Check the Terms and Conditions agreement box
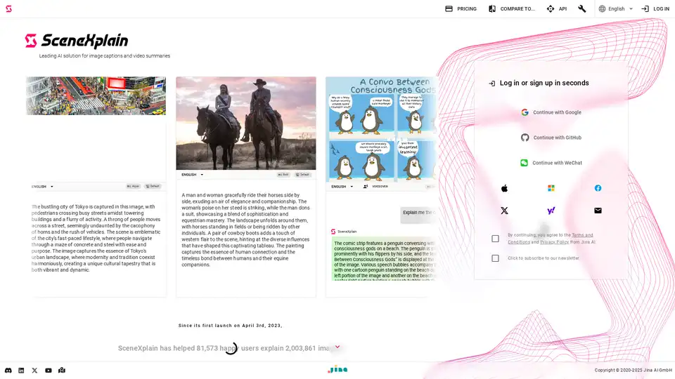 coord(495,239)
